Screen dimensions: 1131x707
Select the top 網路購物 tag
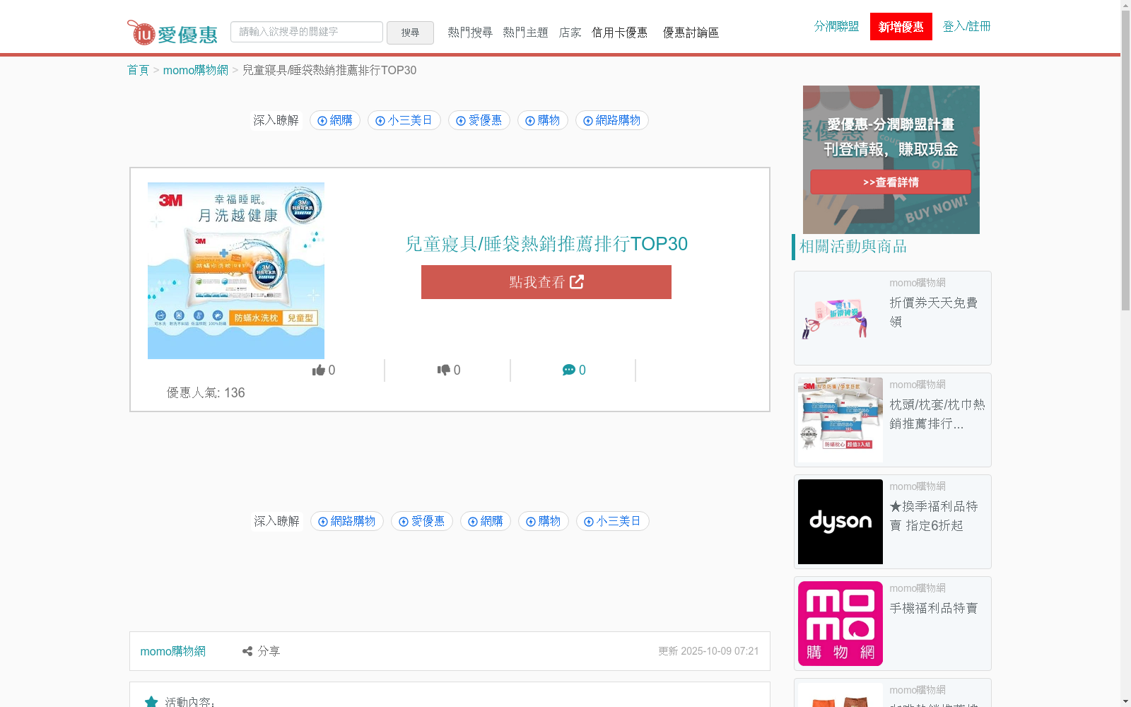click(x=612, y=120)
